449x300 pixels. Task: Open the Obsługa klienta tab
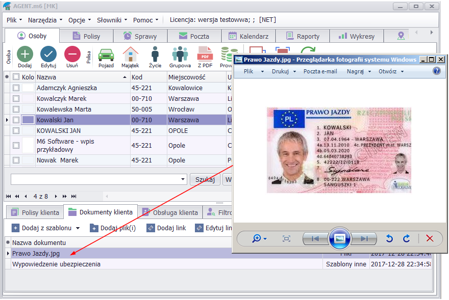click(x=170, y=212)
